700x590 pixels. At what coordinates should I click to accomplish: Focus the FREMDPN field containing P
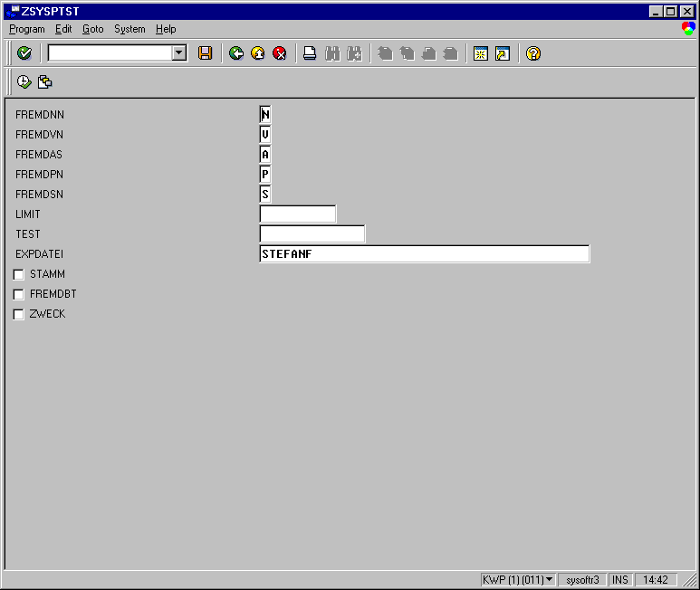(x=265, y=175)
